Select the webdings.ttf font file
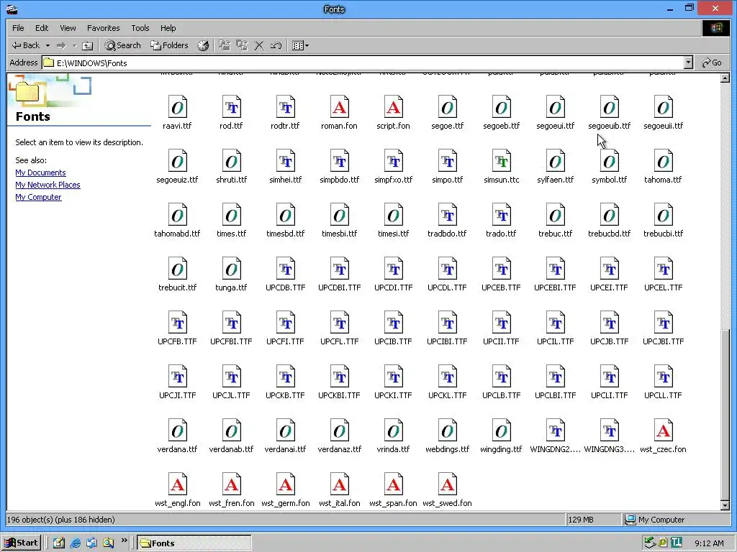This screenshot has width=737, height=552. pos(448,436)
